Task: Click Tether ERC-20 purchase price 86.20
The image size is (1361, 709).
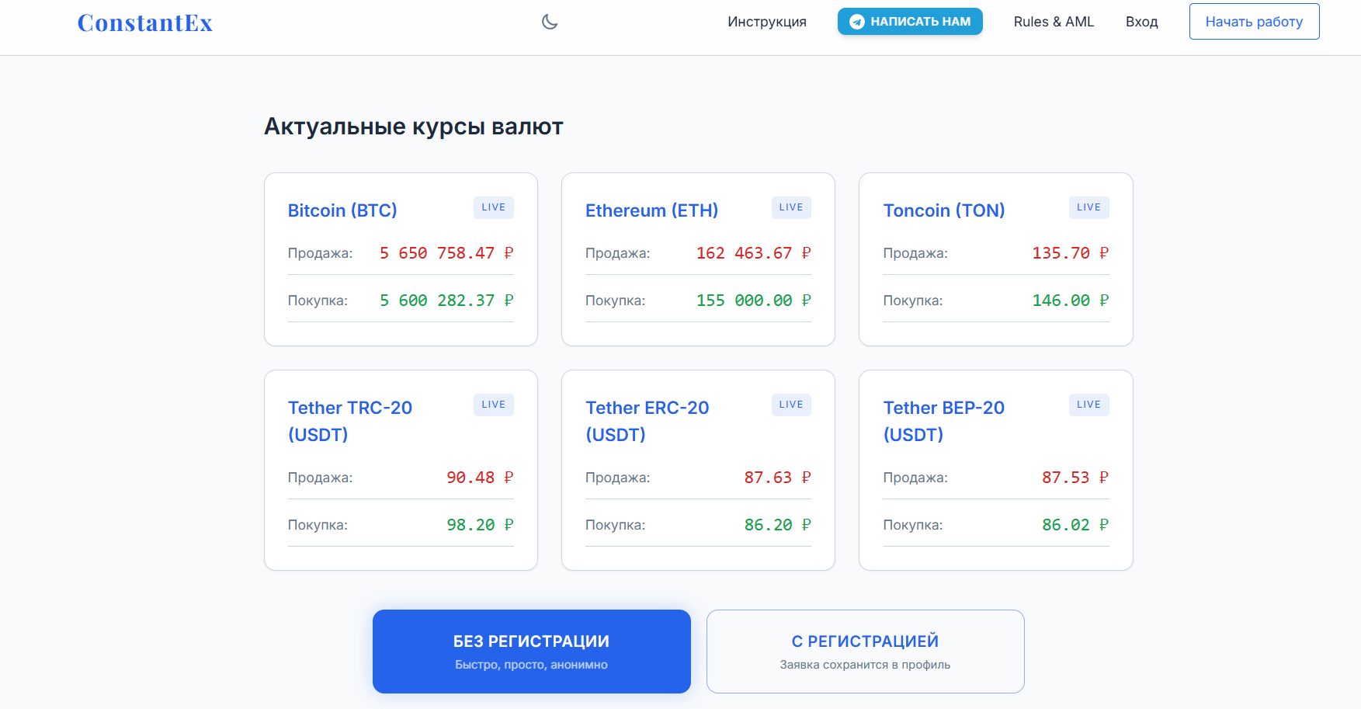Action: point(777,525)
